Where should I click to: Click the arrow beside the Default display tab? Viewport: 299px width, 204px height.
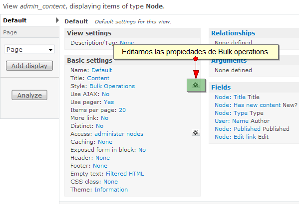point(57,20)
